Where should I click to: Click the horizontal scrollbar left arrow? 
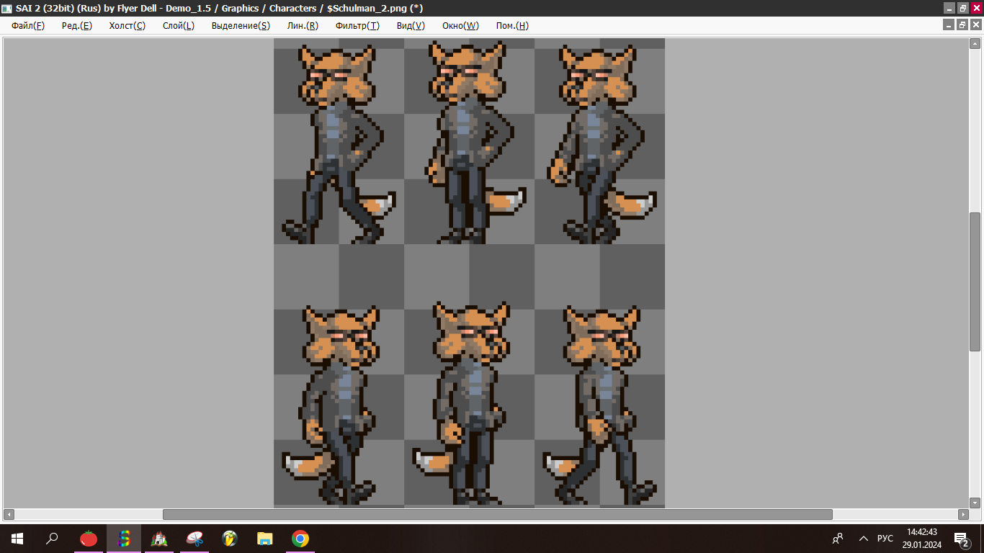[9, 515]
